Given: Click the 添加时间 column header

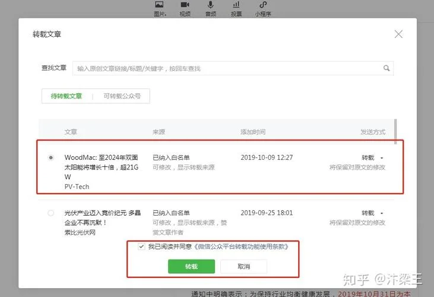Looking at the screenshot, I should point(253,132).
